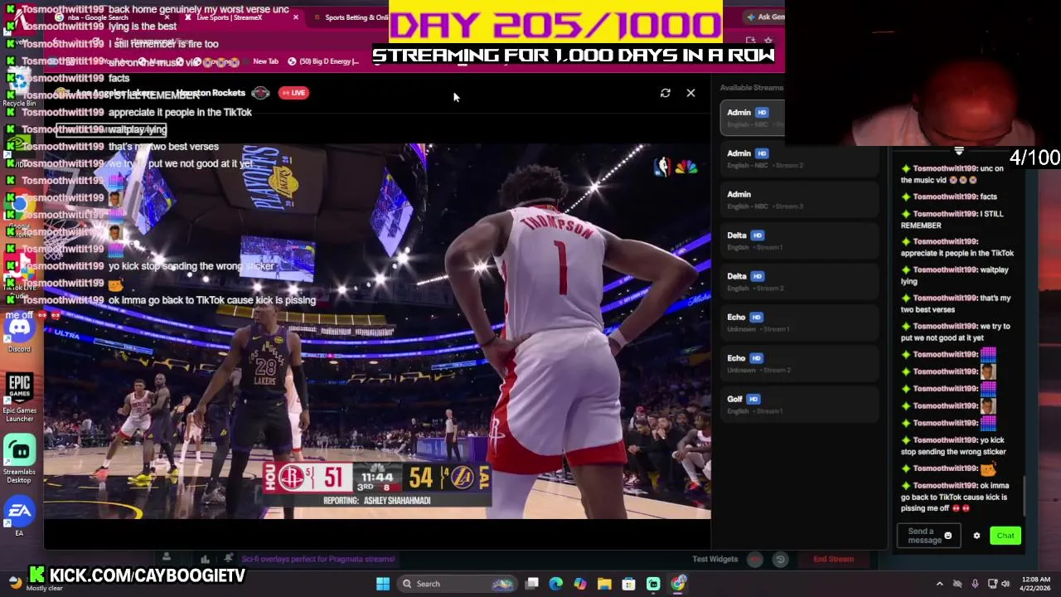The height and width of the screenshot is (597, 1061).
Task: Open Epic Games Launcher desktop icon
Action: pyautogui.click(x=19, y=396)
